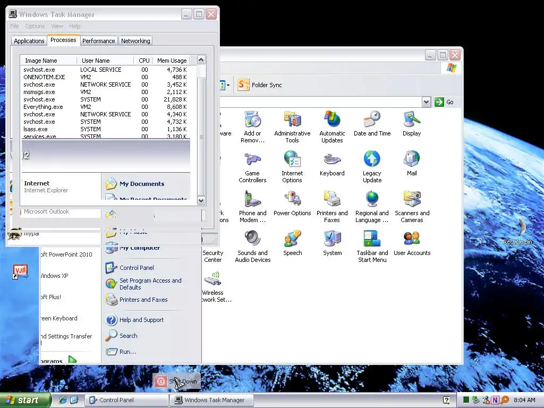Image resolution: width=544 pixels, height=408 pixels.
Task: Click process list scroll up arrow
Action: (201, 60)
